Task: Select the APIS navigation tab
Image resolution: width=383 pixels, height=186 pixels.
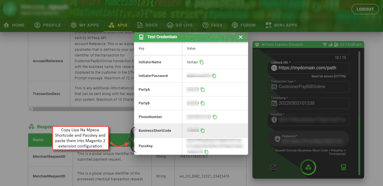Action: pyautogui.click(x=118, y=25)
